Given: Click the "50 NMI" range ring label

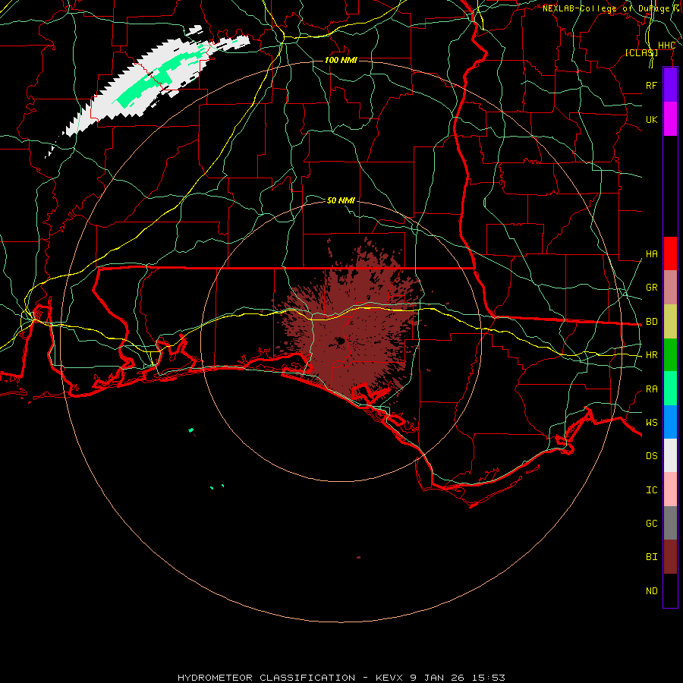Looking at the screenshot, I should (x=341, y=200).
